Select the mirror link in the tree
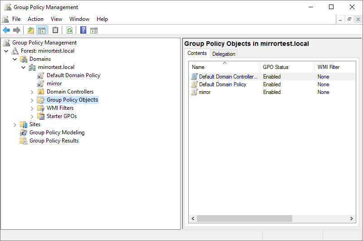 click(x=54, y=84)
